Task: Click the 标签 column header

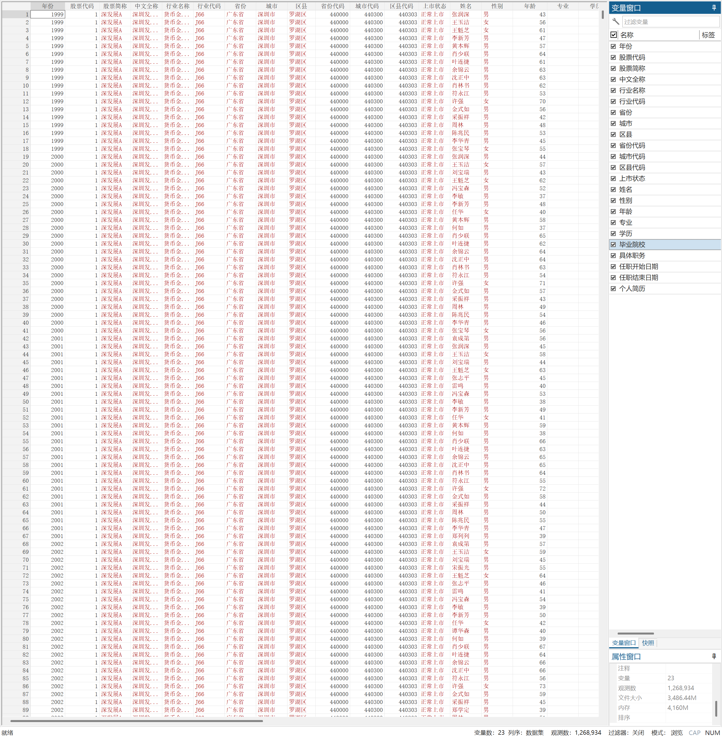Action: 708,35
